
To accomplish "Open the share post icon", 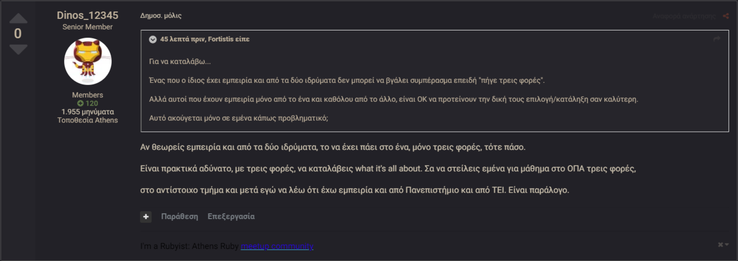I will pyautogui.click(x=725, y=16).
